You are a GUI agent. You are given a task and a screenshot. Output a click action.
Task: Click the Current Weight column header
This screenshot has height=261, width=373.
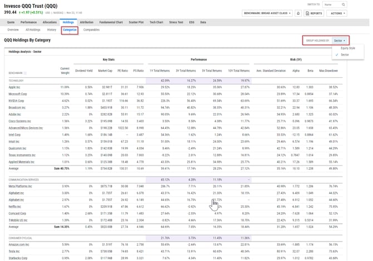[65, 71]
